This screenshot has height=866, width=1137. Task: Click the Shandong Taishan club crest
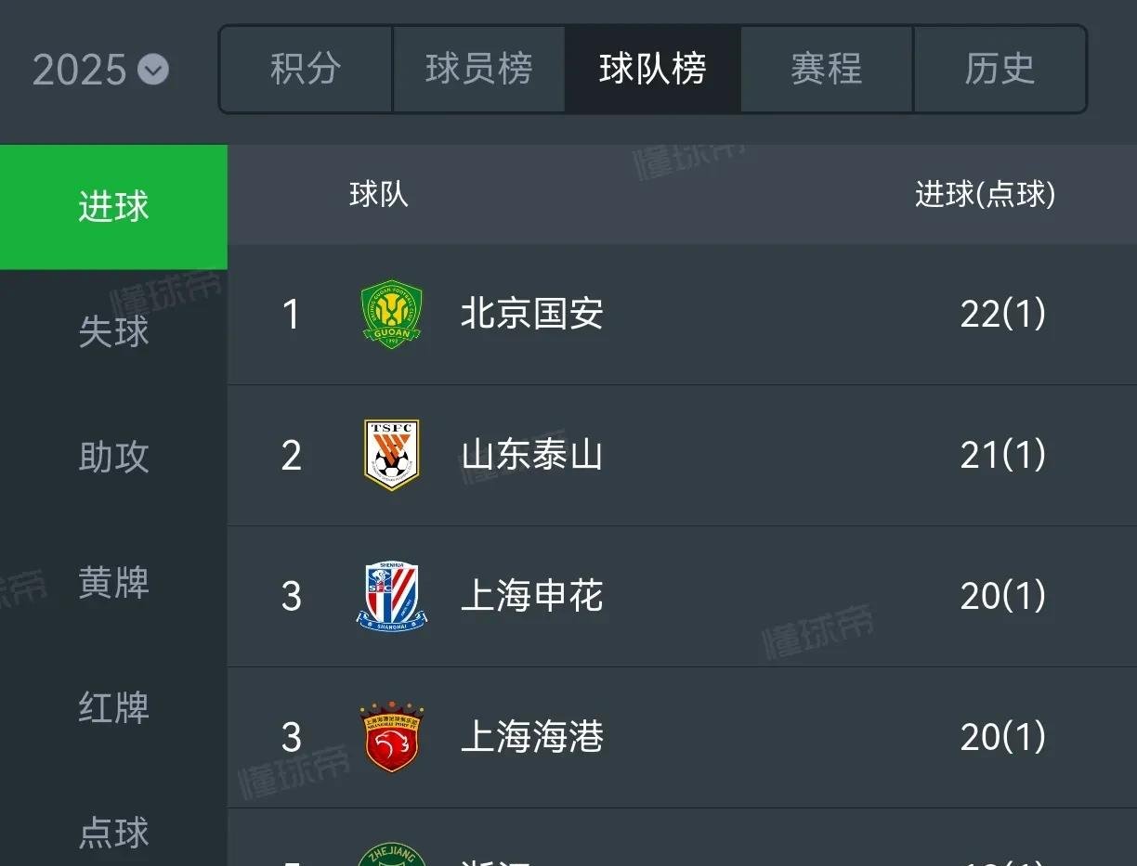391,455
